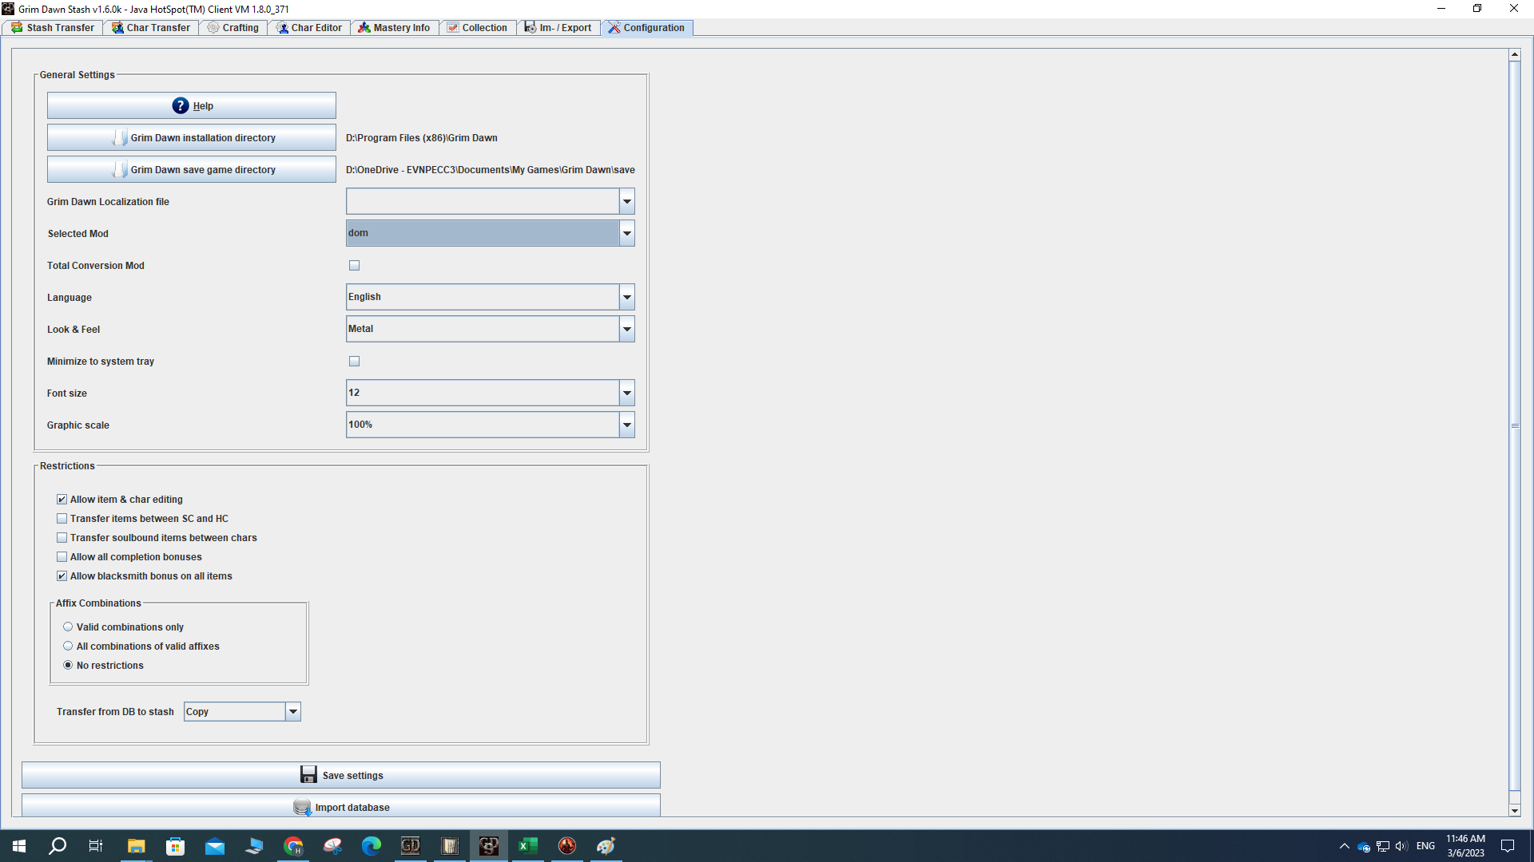Click the ENG input language indicator
The image size is (1534, 862).
click(1425, 846)
